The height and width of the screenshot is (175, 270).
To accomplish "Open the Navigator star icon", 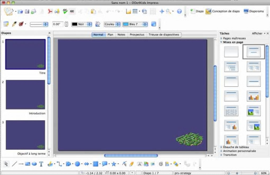I will coord(162,11).
